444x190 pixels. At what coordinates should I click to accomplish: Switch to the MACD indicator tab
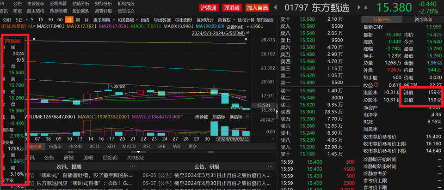[129, 147]
